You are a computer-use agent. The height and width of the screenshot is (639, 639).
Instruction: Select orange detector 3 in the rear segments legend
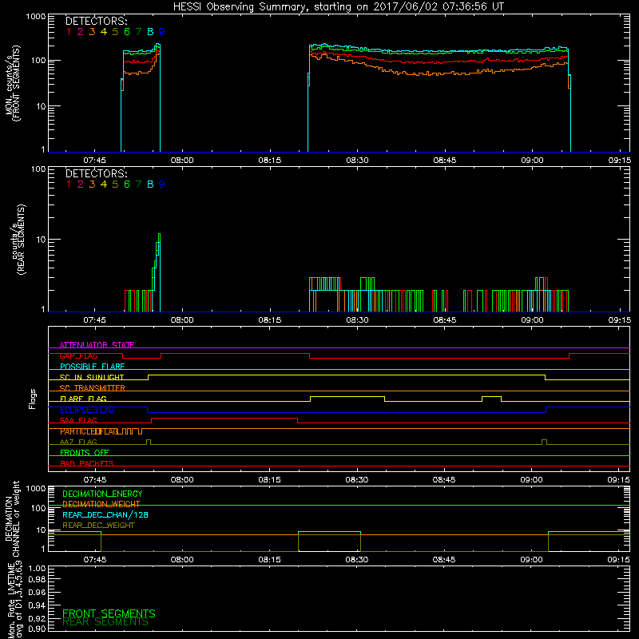(x=92, y=185)
